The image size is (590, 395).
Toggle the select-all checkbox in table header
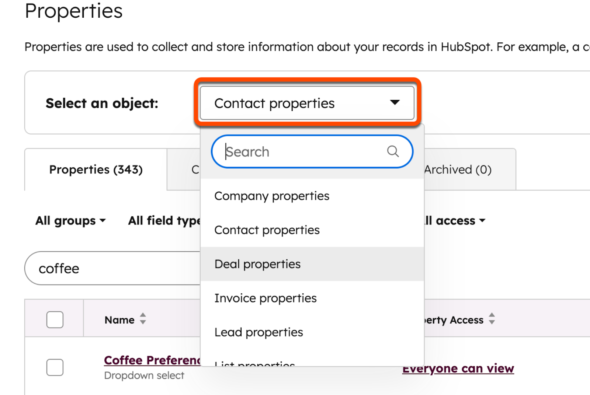[55, 319]
